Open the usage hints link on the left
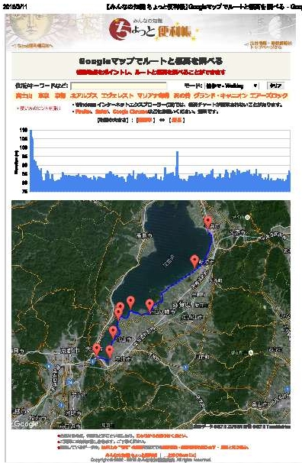The height and width of the screenshot is (463, 302). (39, 108)
